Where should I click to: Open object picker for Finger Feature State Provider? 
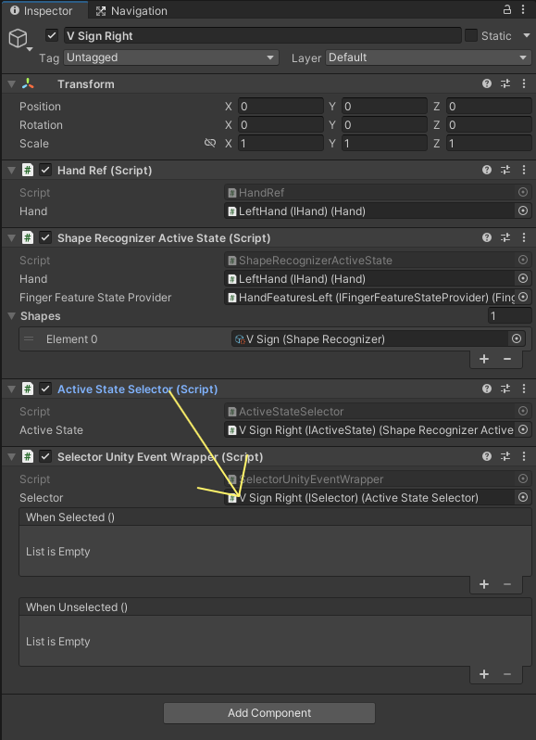pos(523,297)
